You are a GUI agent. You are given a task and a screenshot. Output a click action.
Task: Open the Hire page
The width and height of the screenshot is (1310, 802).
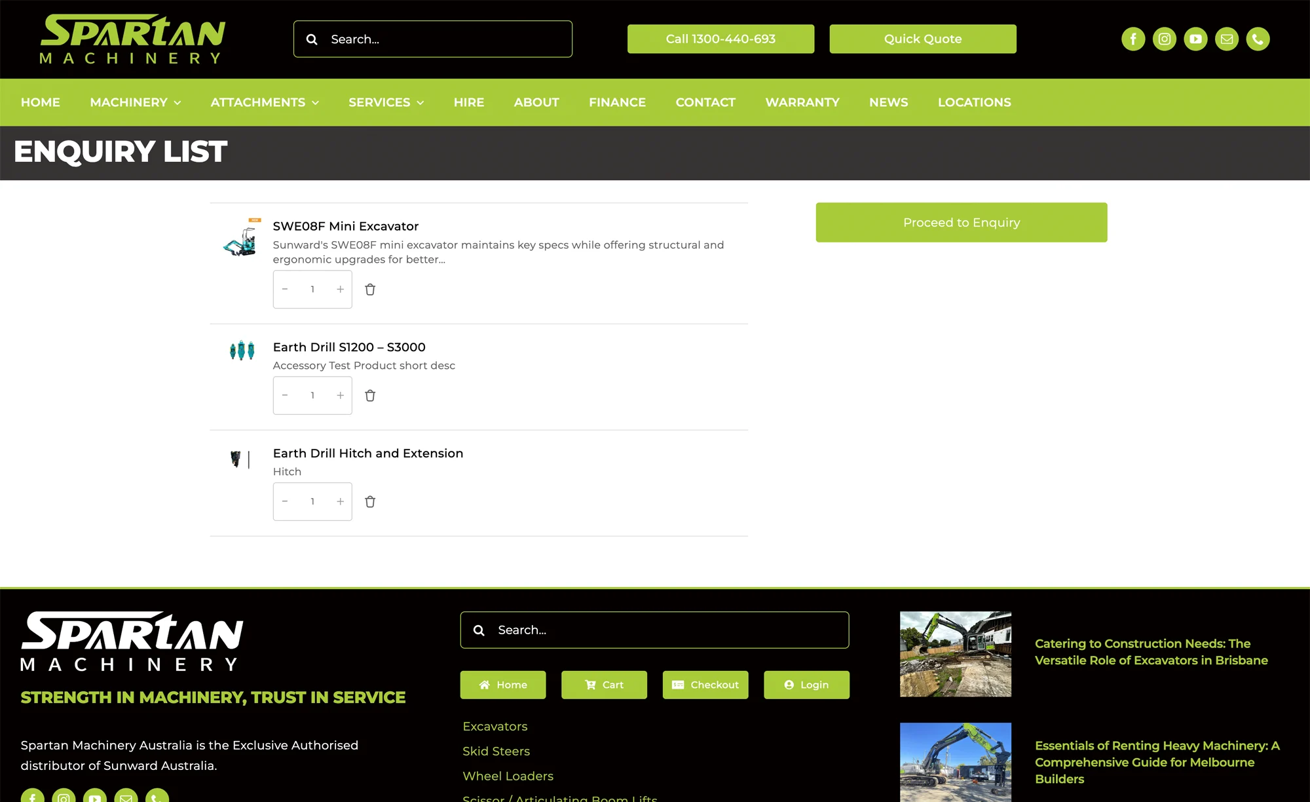tap(469, 102)
